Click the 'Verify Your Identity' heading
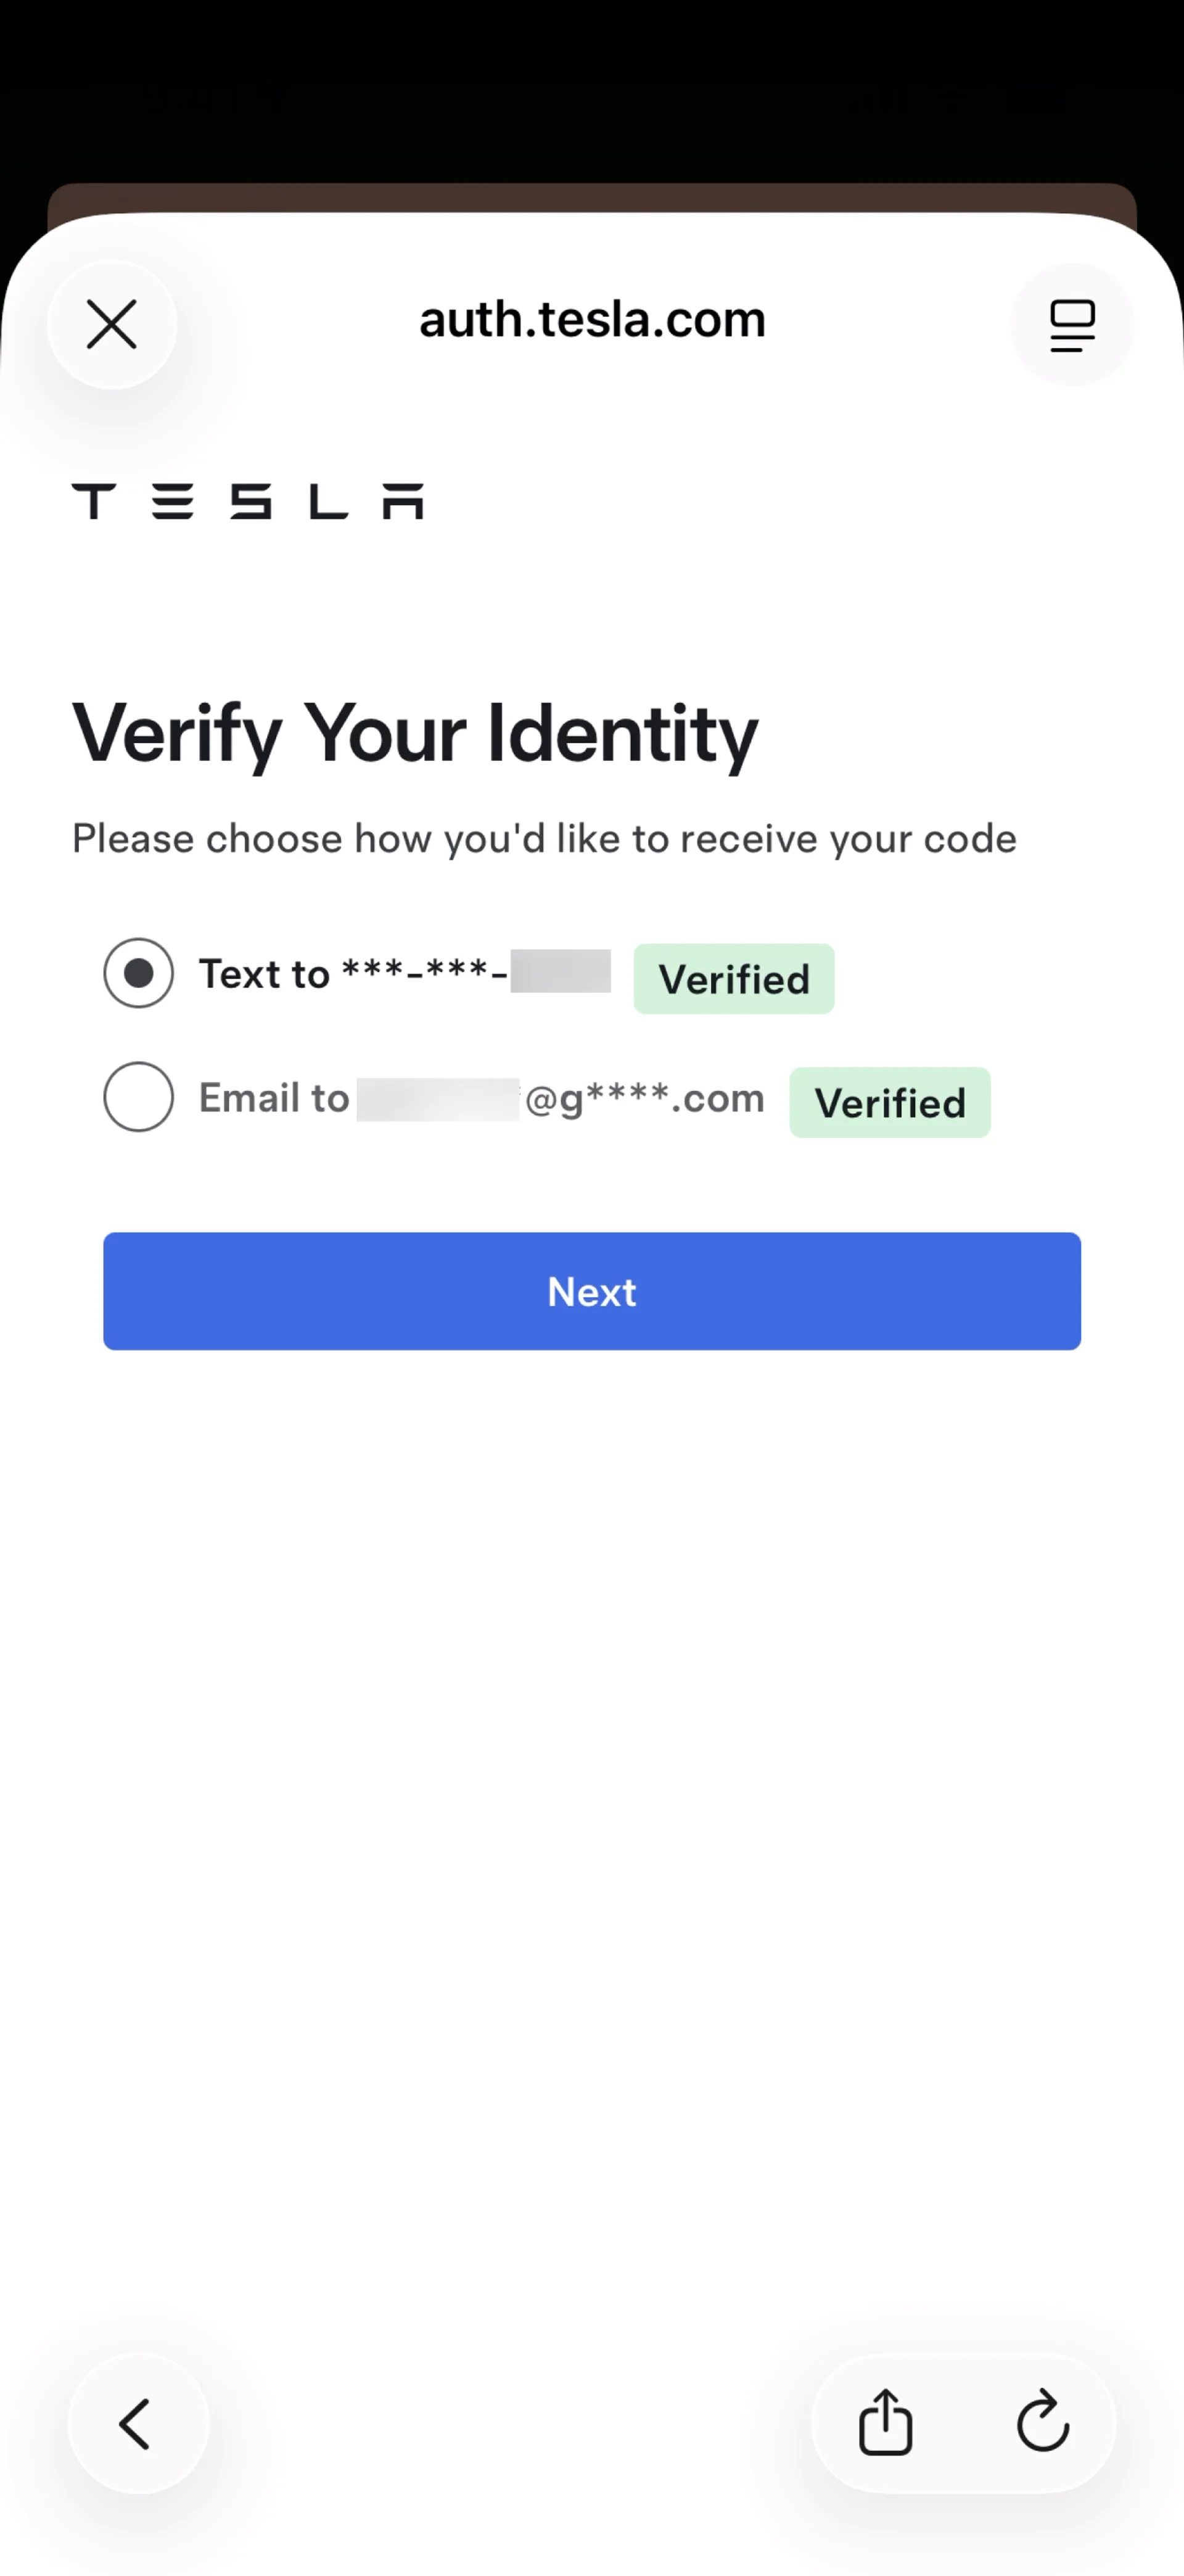Screen dimensions: 1184x2576 [x=414, y=733]
